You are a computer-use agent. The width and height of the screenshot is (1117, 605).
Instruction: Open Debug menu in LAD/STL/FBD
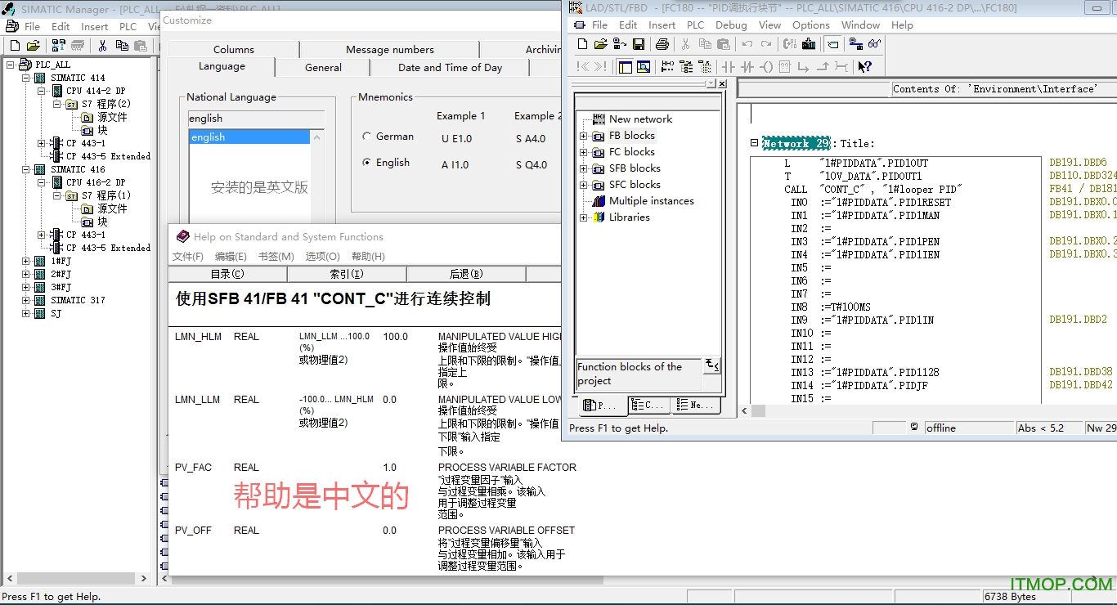click(731, 25)
